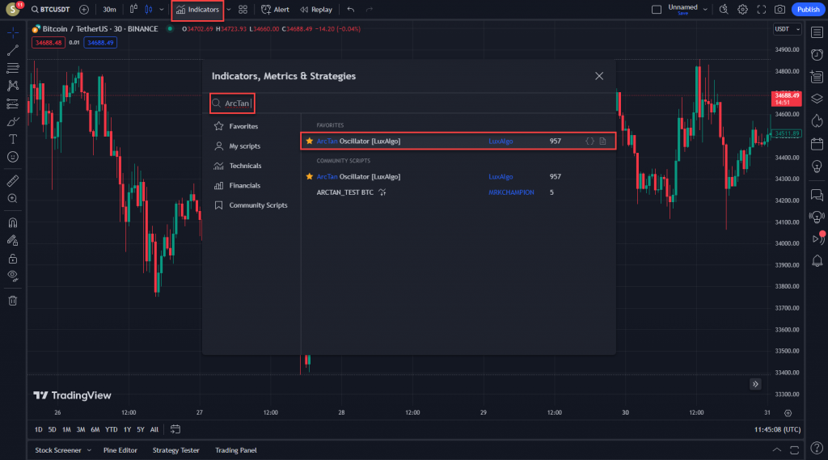This screenshot has width=828, height=460.
Task: Expand the Stock Screener dropdown arrow
Action: tap(89, 450)
